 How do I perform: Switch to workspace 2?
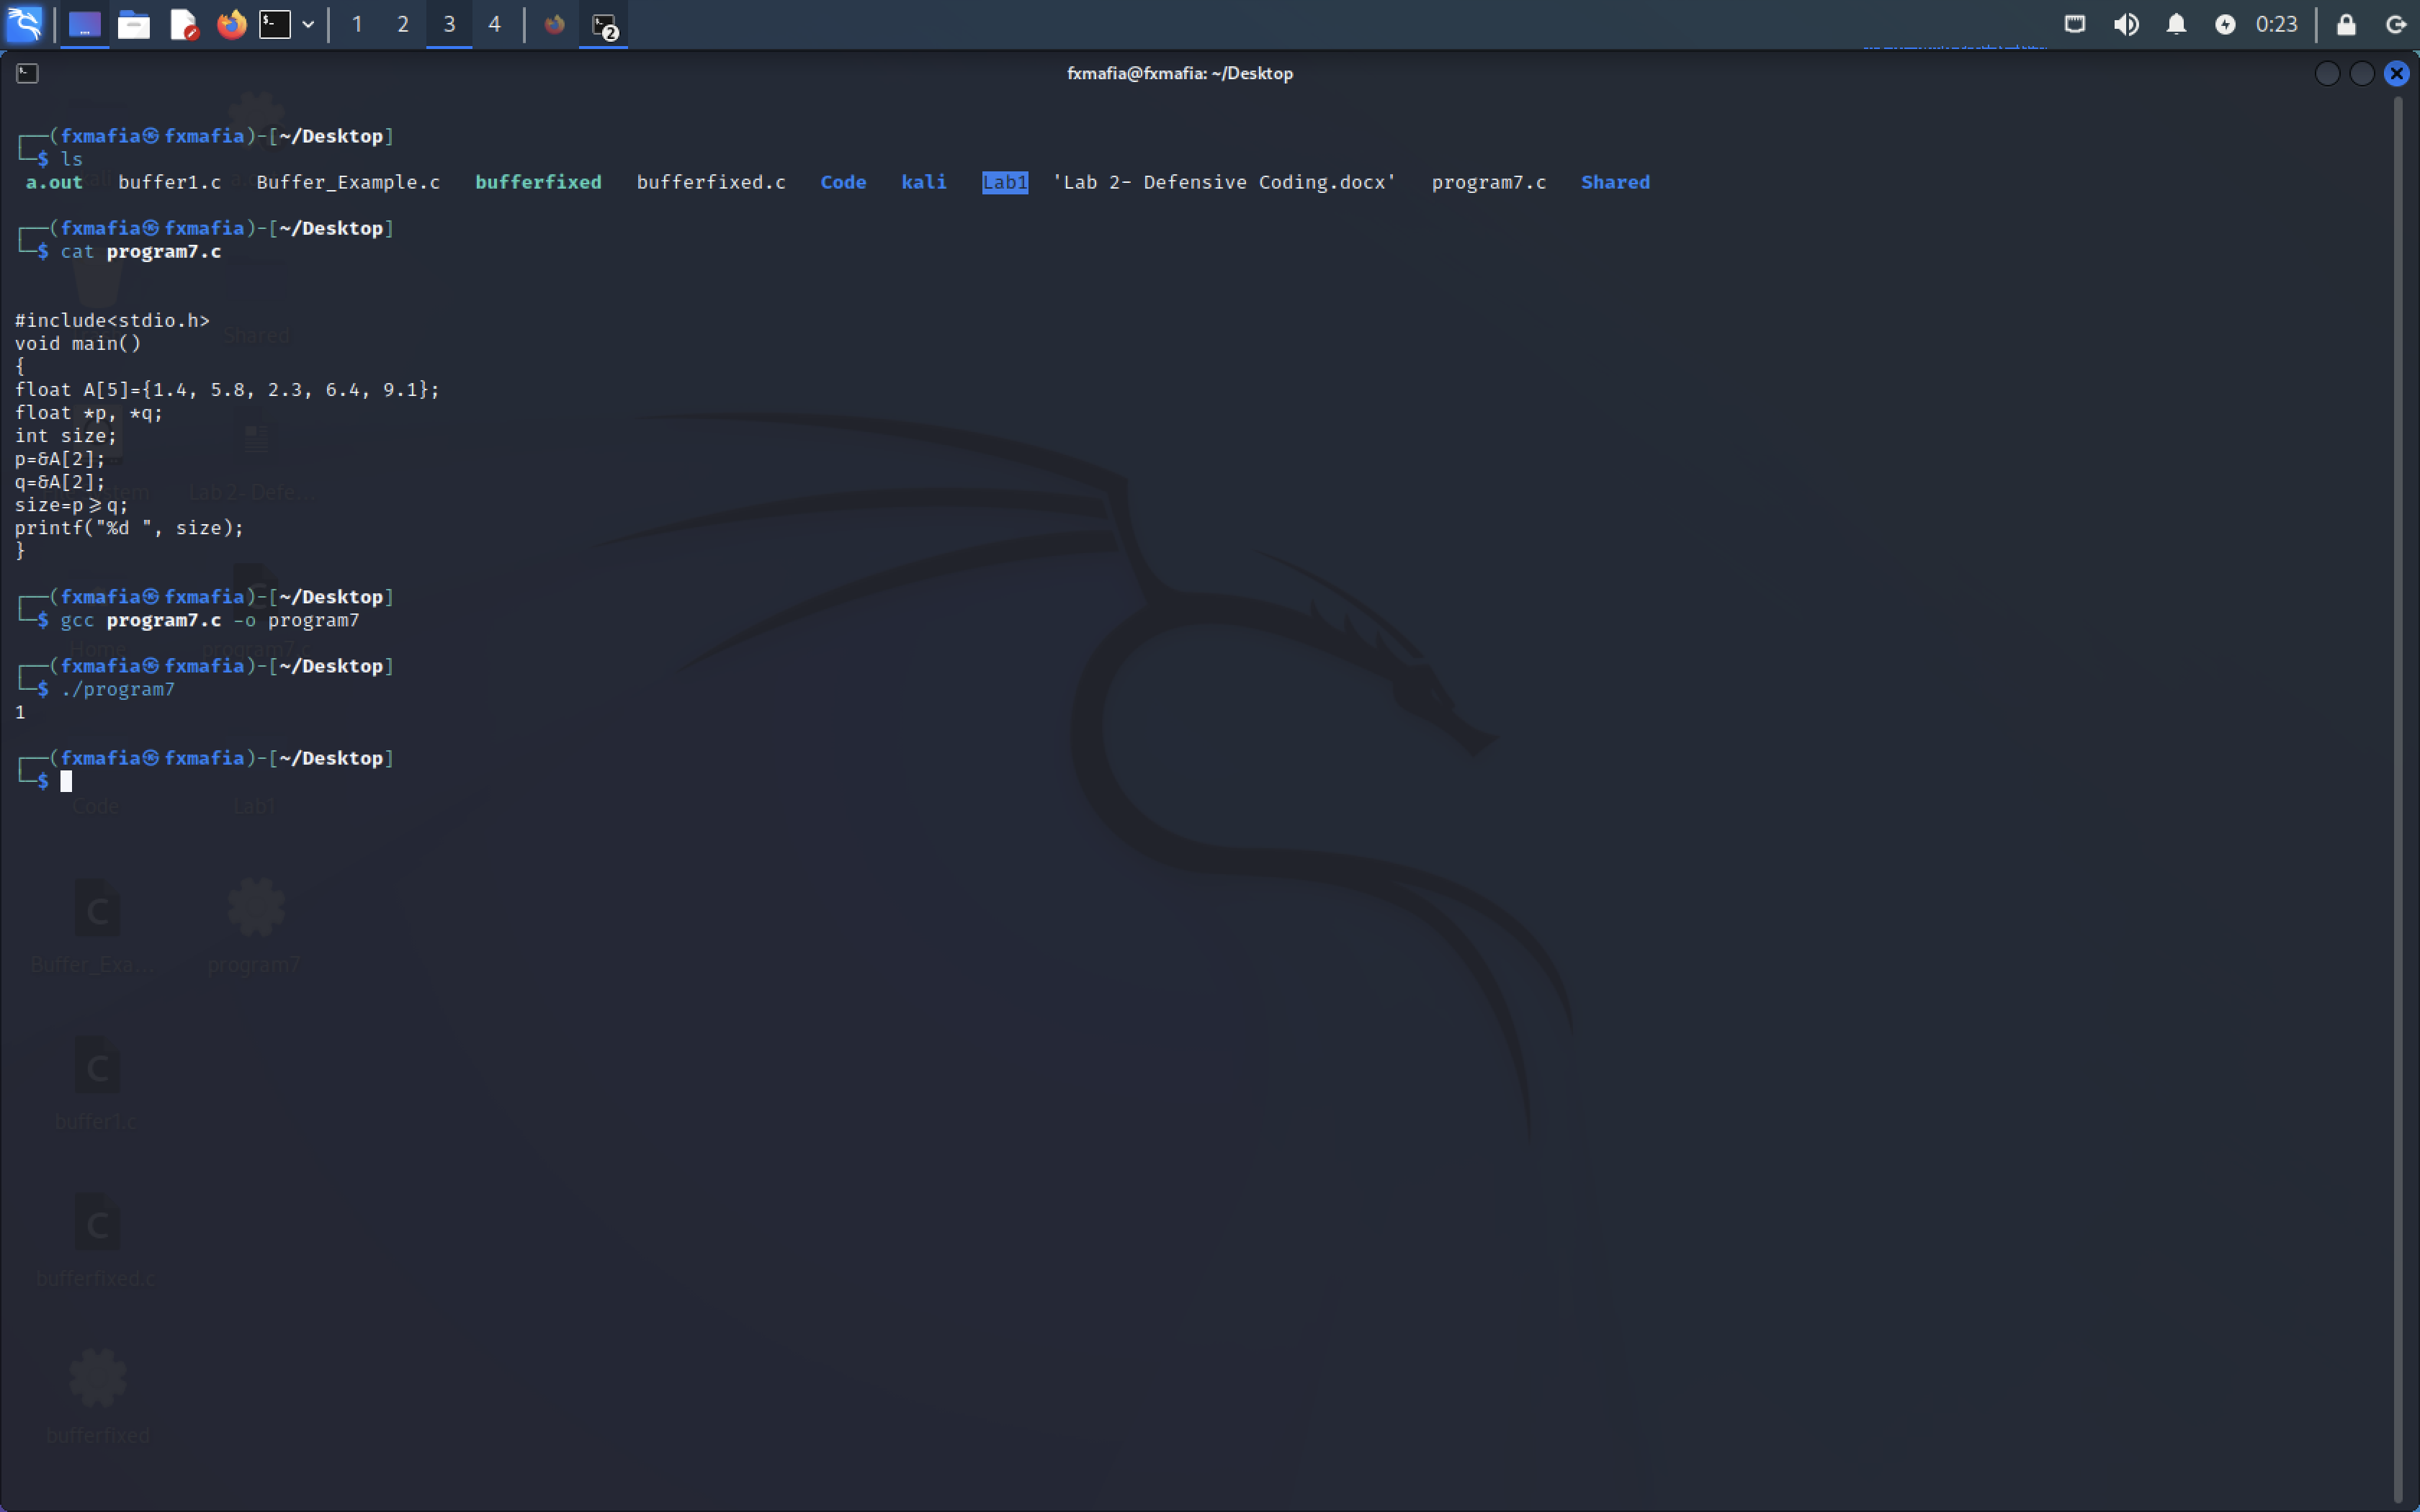pyautogui.click(x=403, y=24)
